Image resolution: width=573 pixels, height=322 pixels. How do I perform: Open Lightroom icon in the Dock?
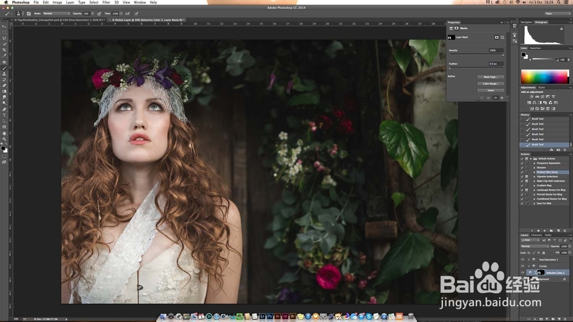pos(262,316)
